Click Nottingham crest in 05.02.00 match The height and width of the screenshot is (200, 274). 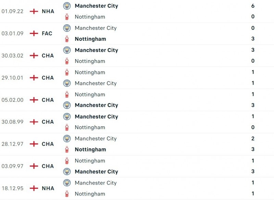point(67,95)
